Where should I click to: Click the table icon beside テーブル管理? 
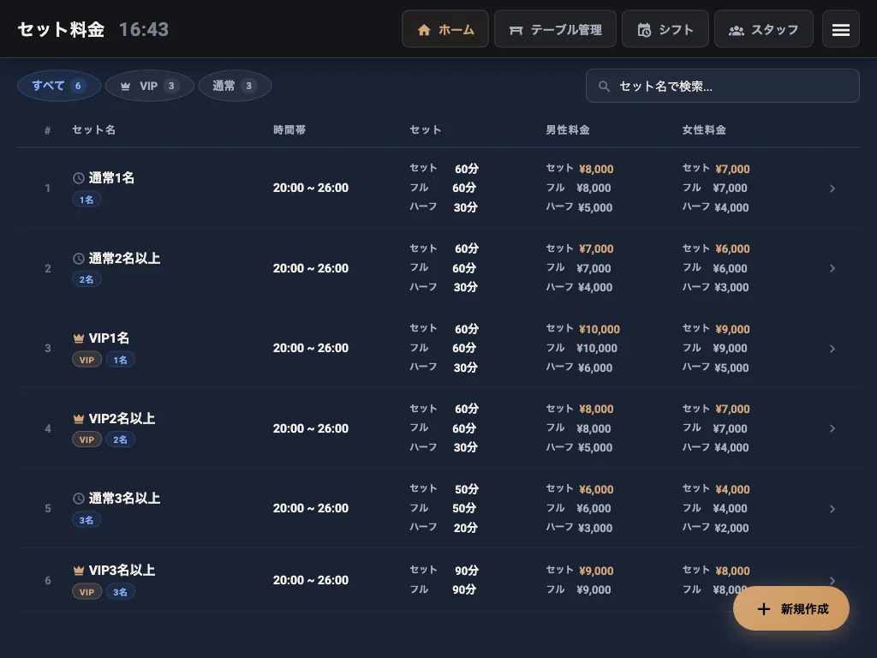point(516,30)
